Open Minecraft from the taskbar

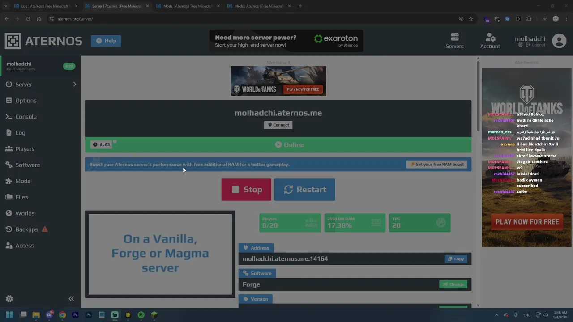(154, 315)
